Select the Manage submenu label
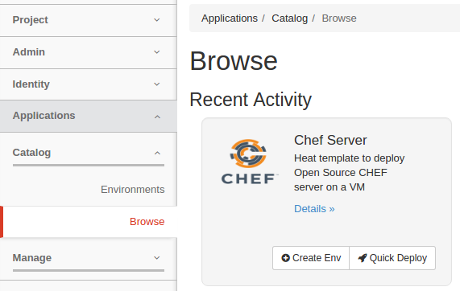The image size is (460, 291). tap(32, 258)
